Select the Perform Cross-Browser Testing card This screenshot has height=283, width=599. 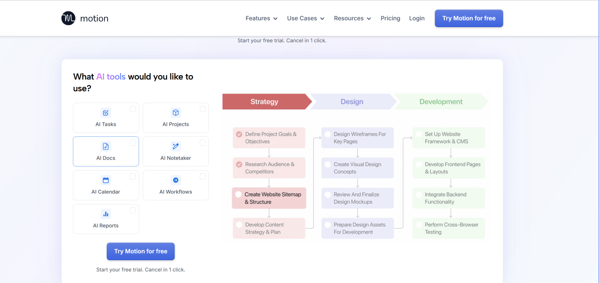coord(448,228)
